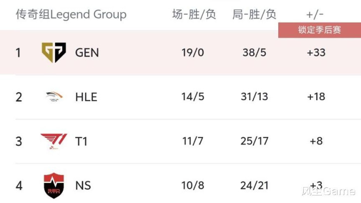This screenshot has height=203, width=361.
Task: Click the 传奇组Legend Group header title
Action: 71,14
